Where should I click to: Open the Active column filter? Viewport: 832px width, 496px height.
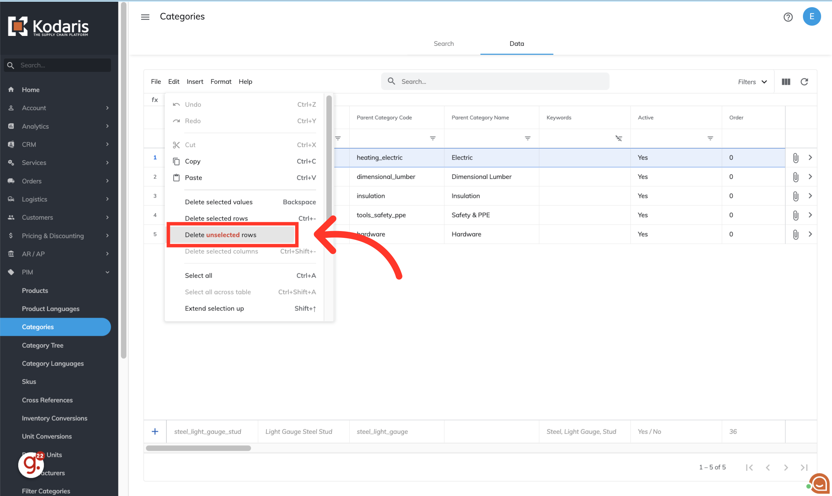(x=710, y=138)
